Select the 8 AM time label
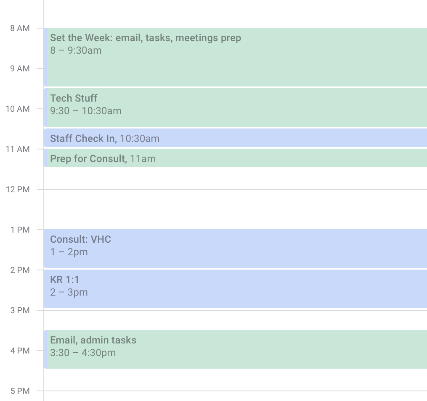The image size is (427, 401). pos(20,28)
